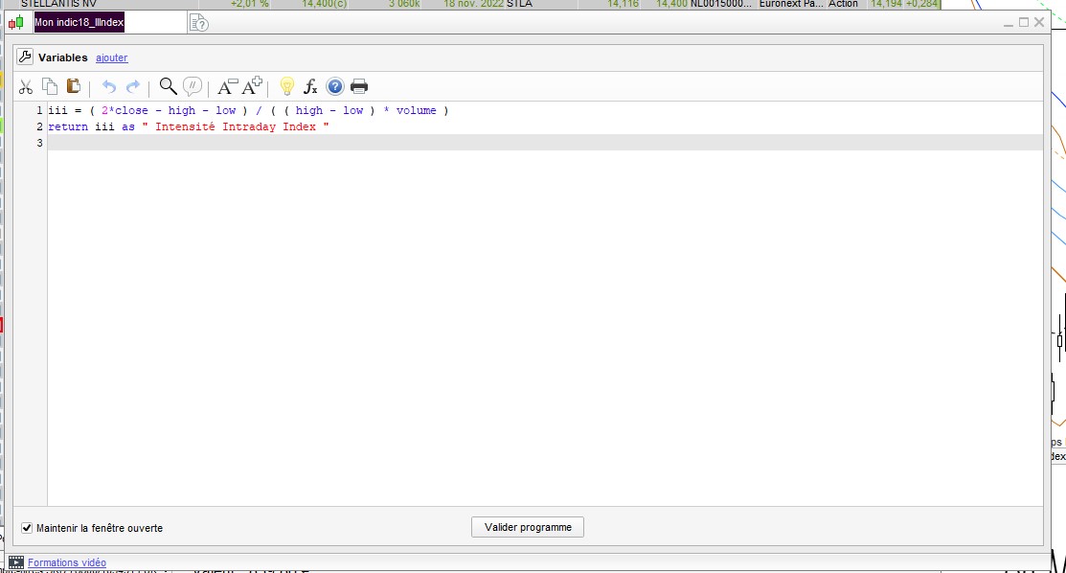Click the Formations vidéo film icon
The width and height of the screenshot is (1066, 573).
coord(16,562)
